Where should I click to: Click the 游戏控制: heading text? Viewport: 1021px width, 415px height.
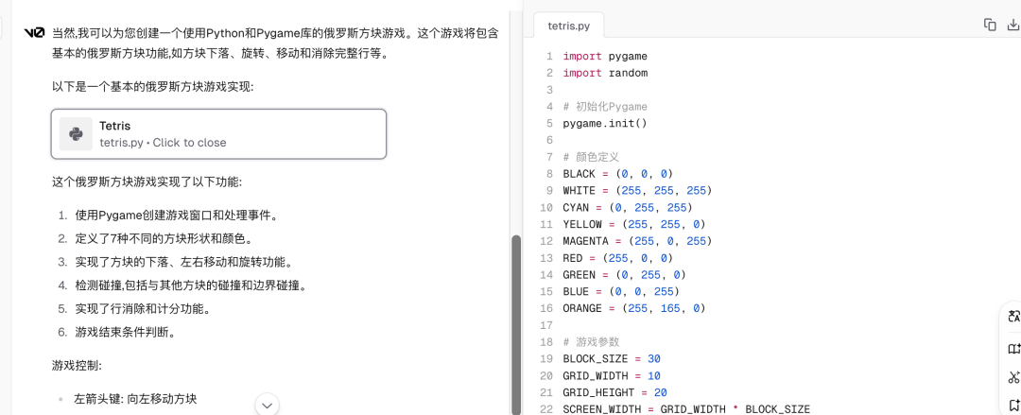[77, 365]
